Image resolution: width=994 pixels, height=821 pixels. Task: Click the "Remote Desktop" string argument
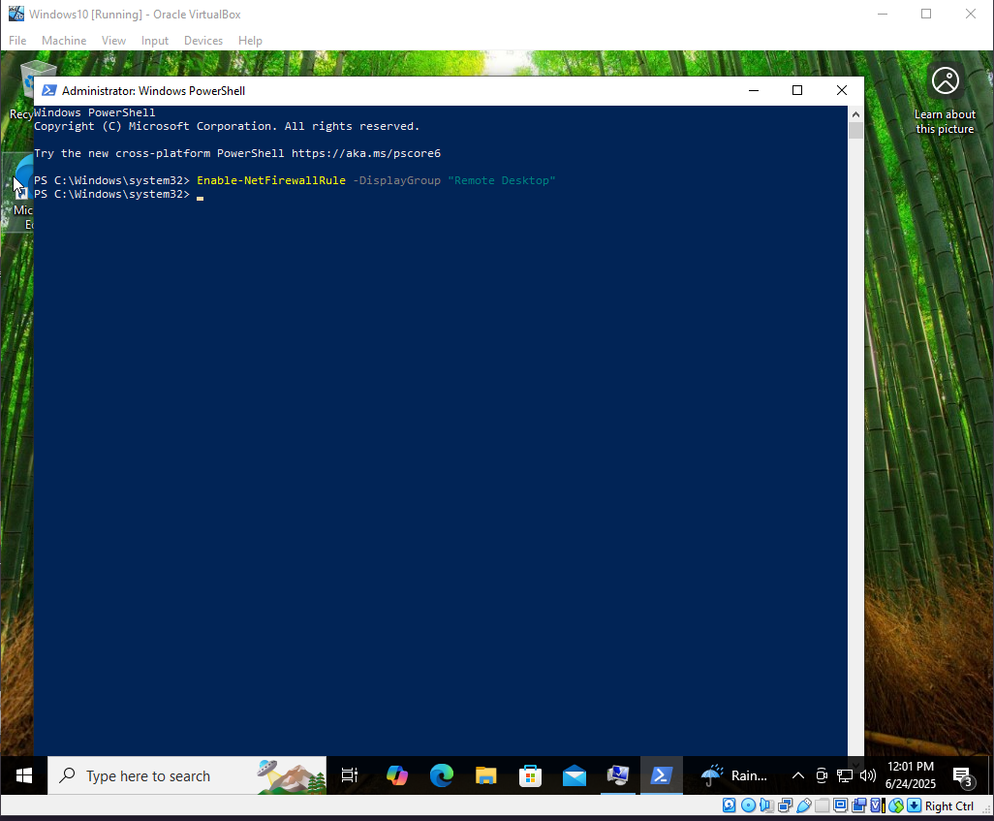coord(502,180)
